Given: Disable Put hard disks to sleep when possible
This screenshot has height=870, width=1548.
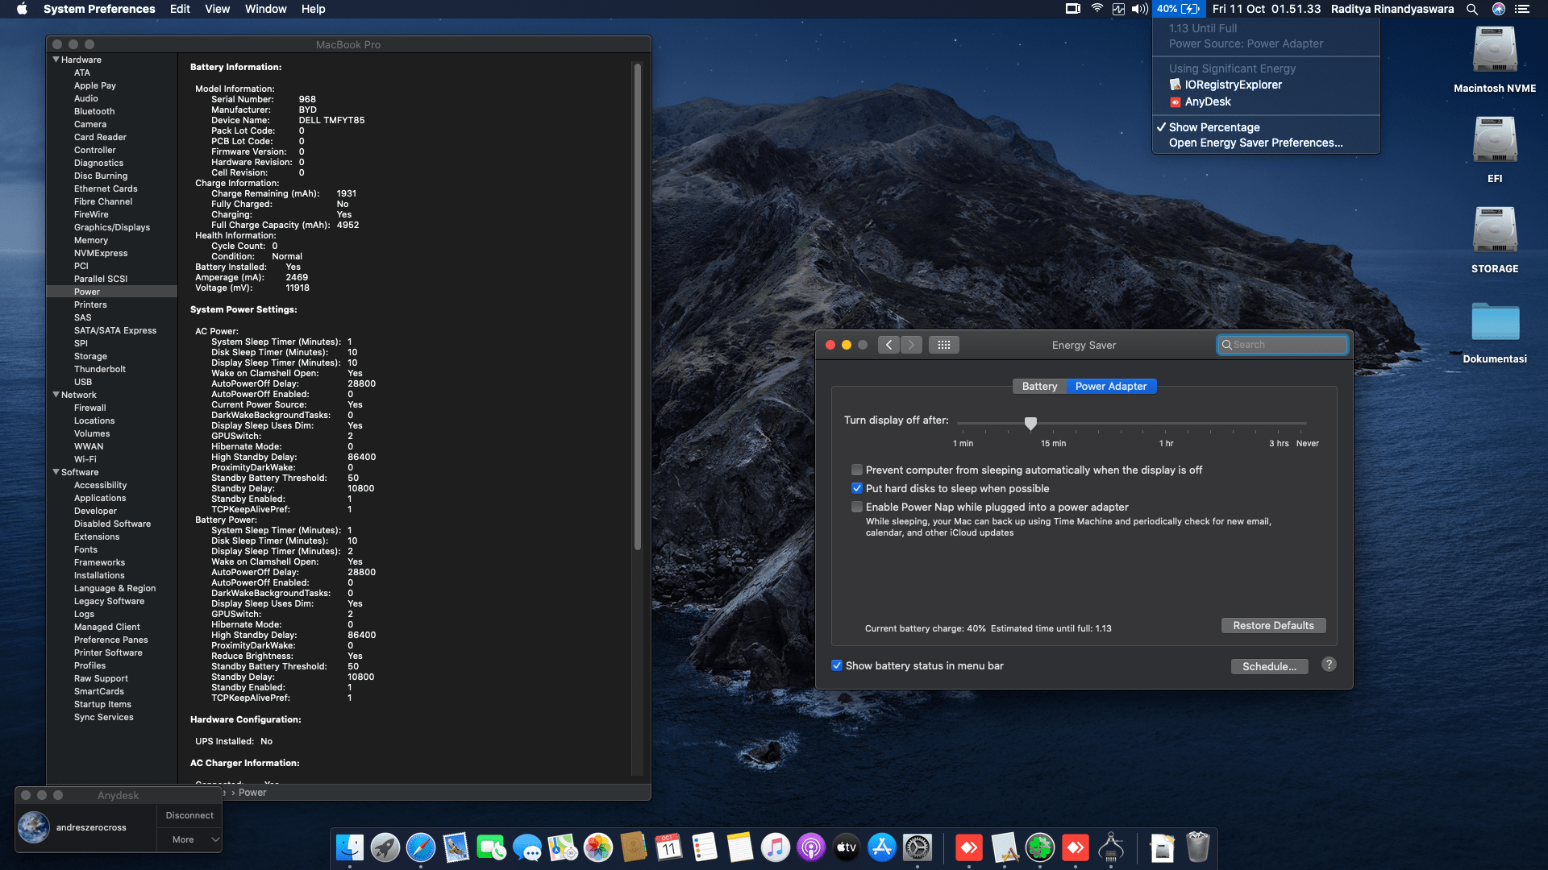Looking at the screenshot, I should 857,488.
